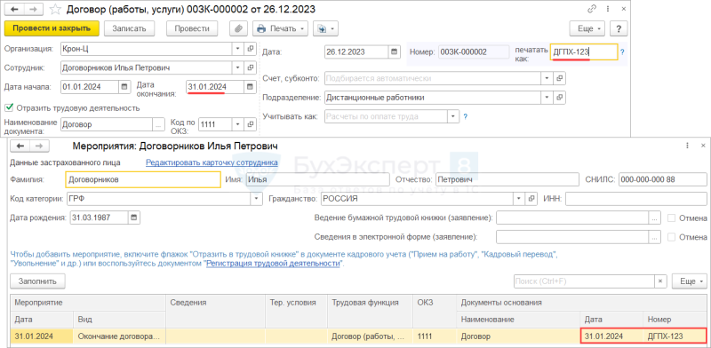
Task: Focus the печатать как field ДГПХ-123
Action: coord(584,52)
